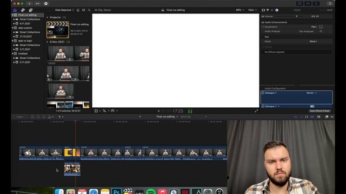Open the Music app in the Dock

[162, 191]
